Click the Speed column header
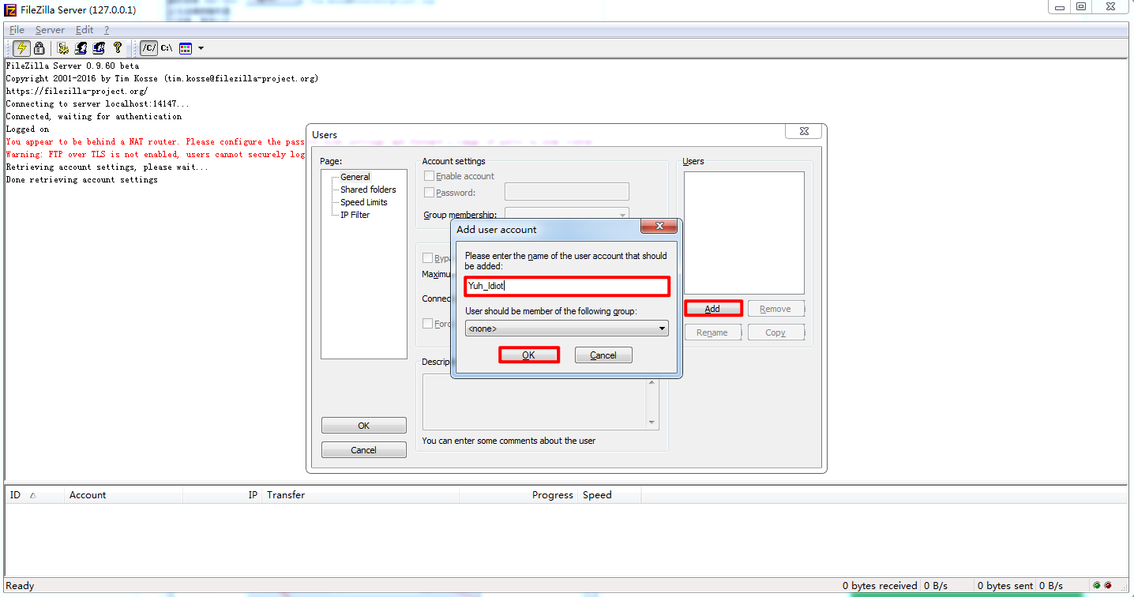 (609, 495)
